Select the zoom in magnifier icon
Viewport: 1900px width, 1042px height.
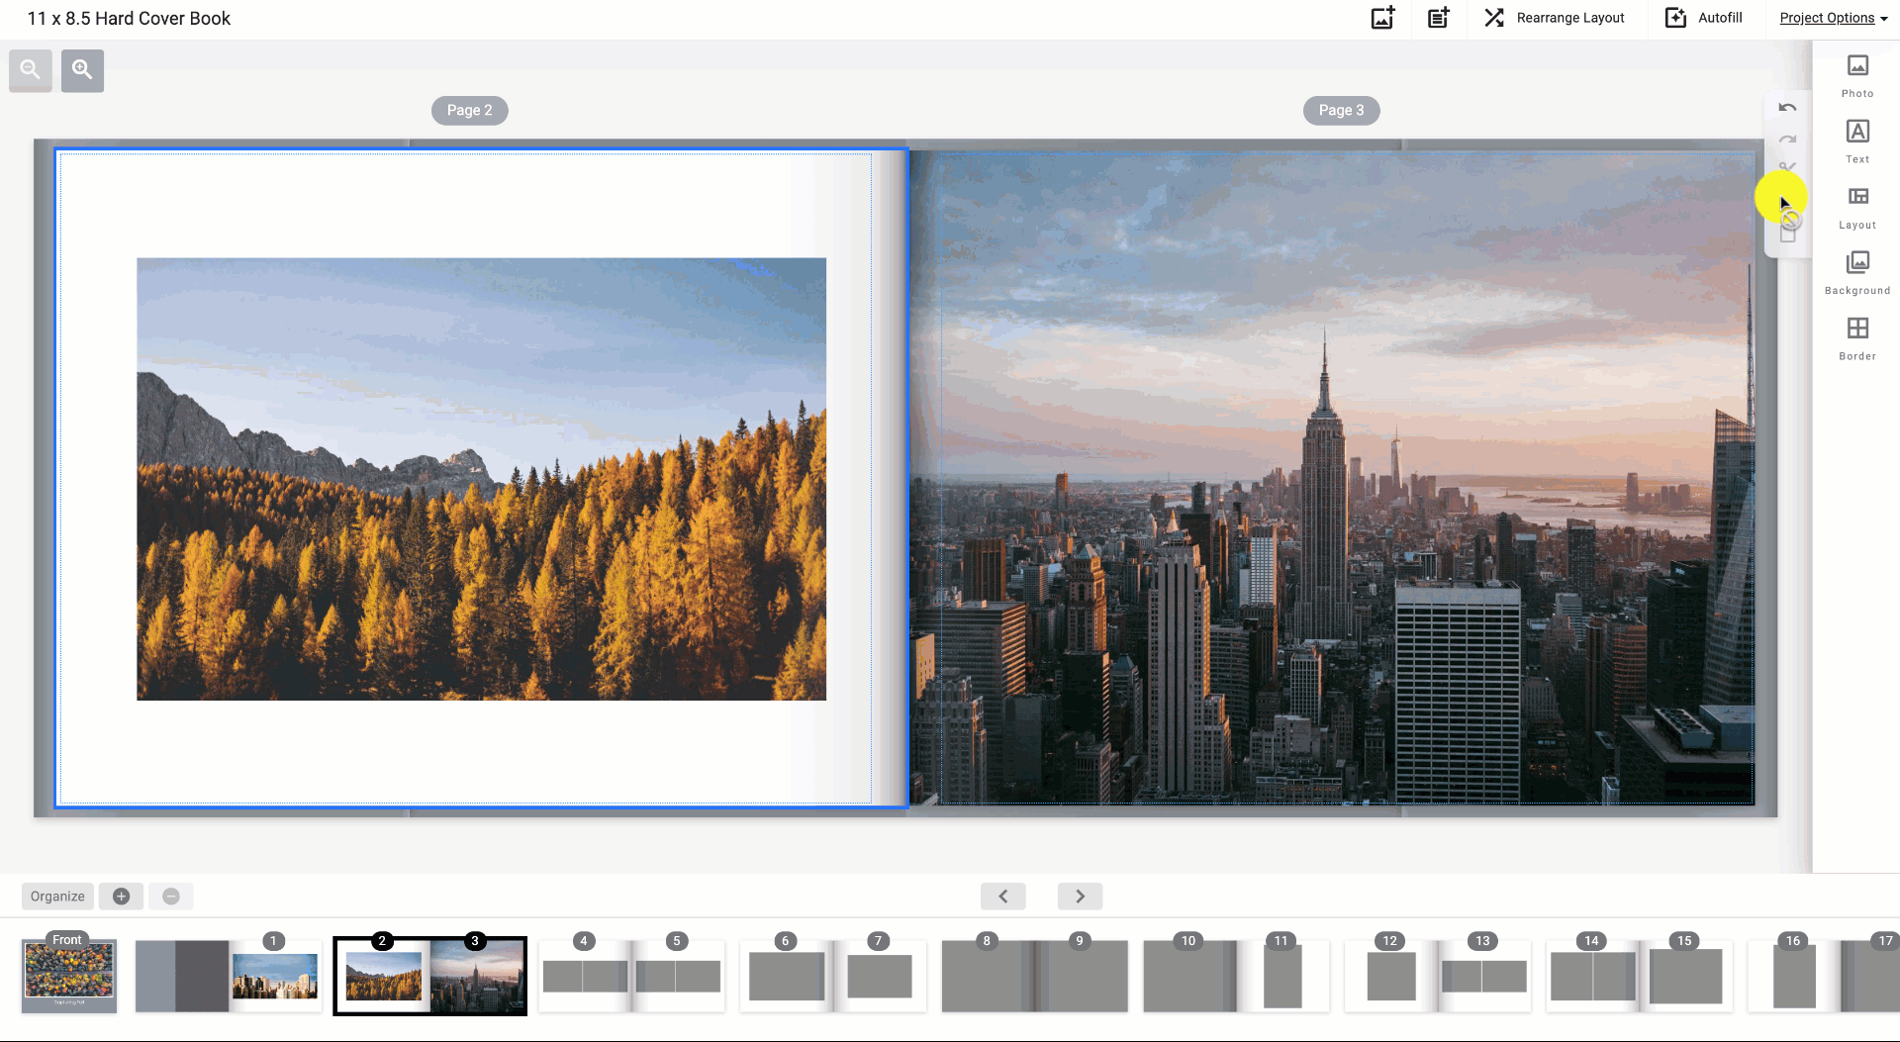(x=82, y=69)
